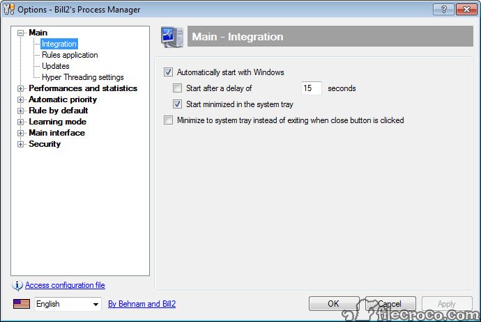Click the OK button

(x=334, y=304)
